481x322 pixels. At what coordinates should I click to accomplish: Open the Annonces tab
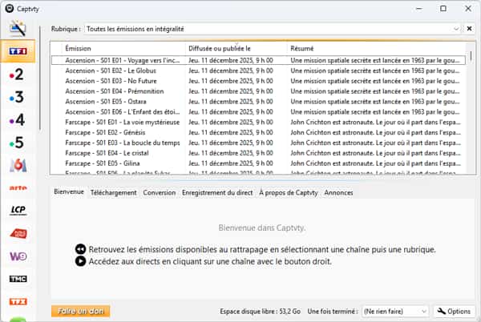(338, 193)
